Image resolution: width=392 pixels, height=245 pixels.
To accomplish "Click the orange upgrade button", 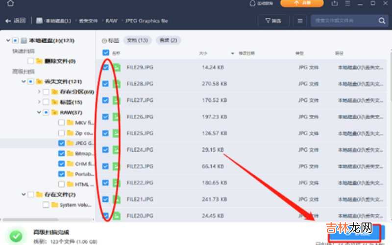I will 302,3.
